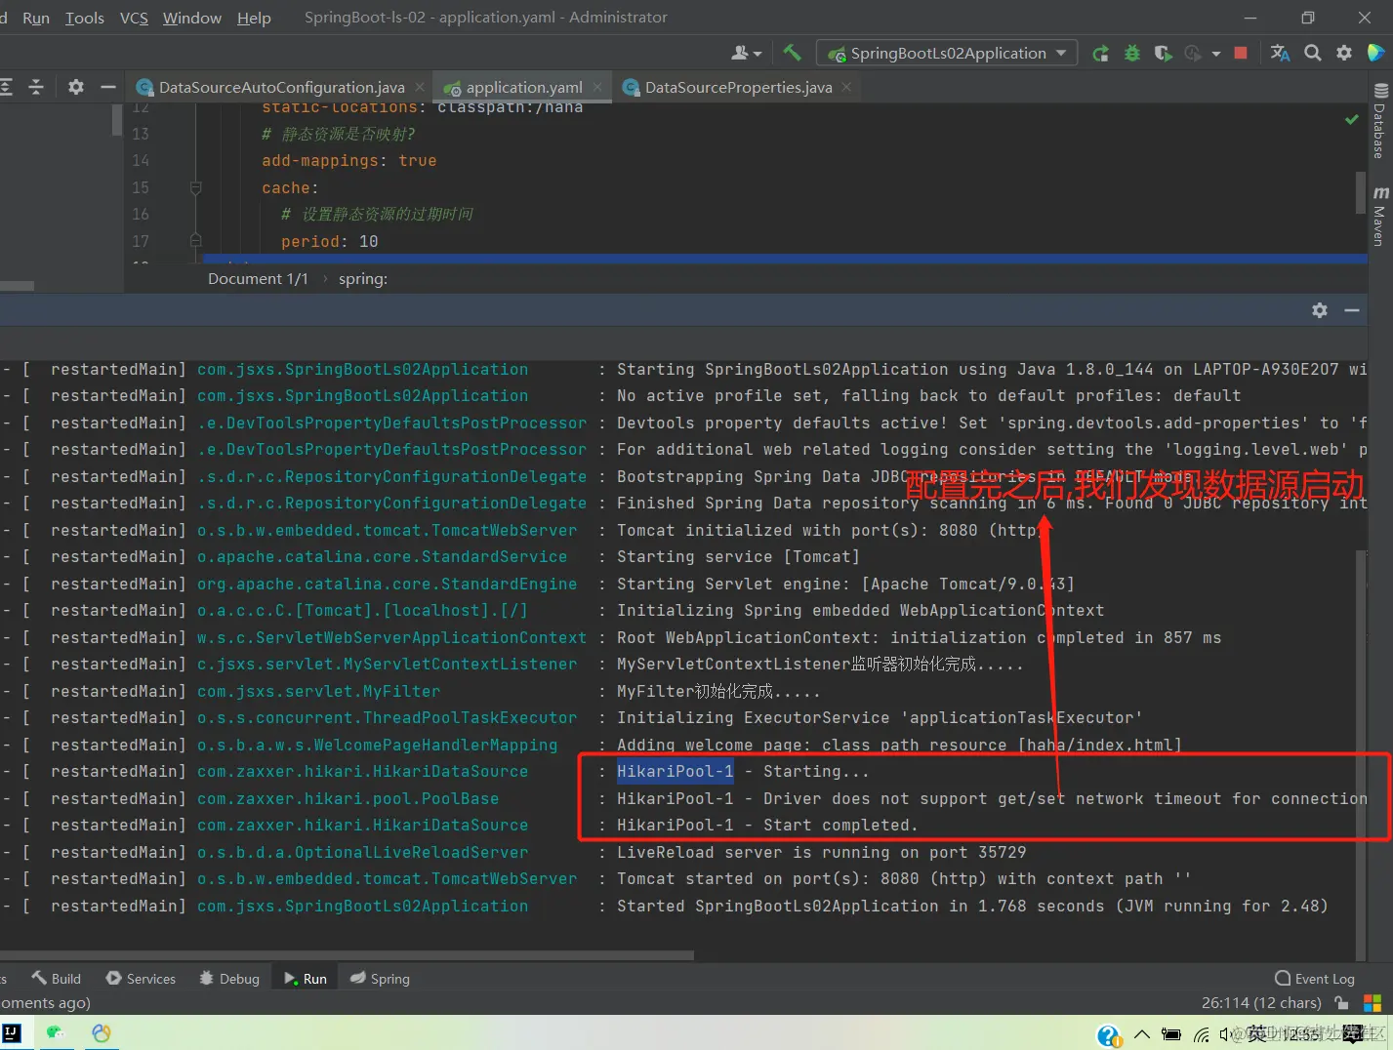This screenshot has height=1050, width=1393.
Task: Close the DataSourceProperties.java tab
Action: click(846, 87)
